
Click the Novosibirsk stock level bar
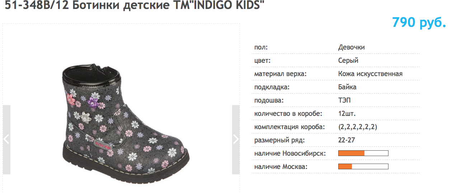363,154
